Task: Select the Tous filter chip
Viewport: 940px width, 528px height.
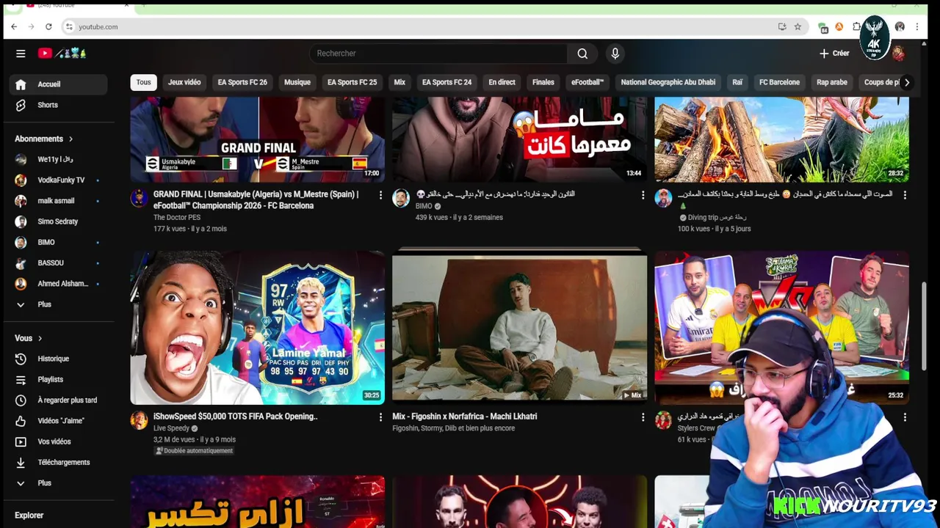Action: pos(143,82)
